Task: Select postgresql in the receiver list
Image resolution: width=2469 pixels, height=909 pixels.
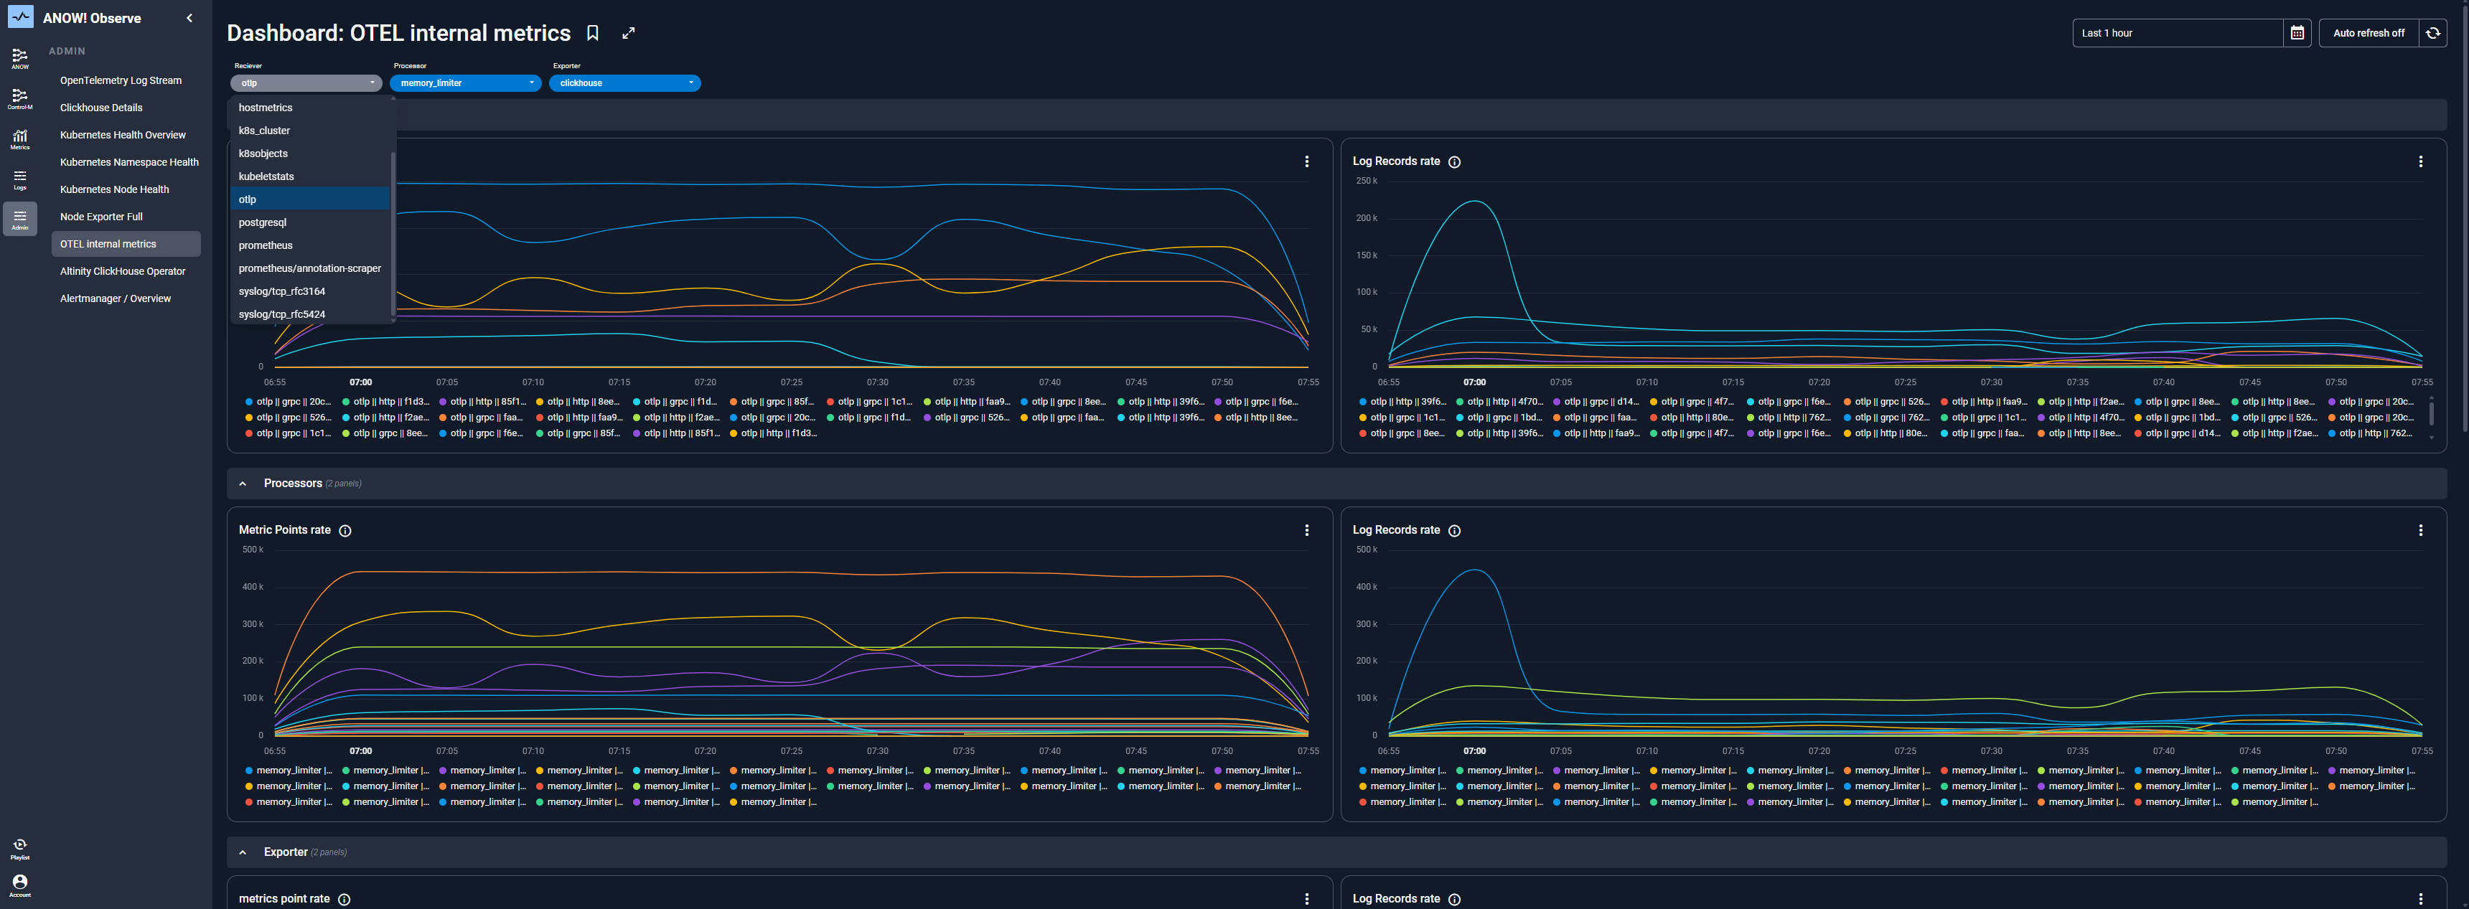Action: (263, 222)
